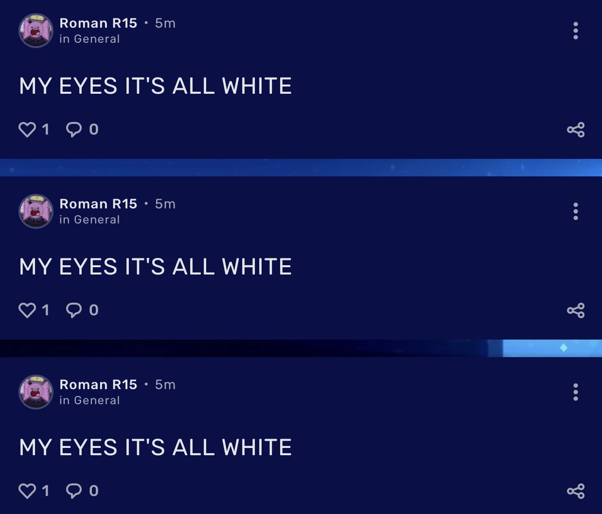Open comments on the top post
Image resolution: width=602 pixels, height=514 pixels.
click(73, 129)
